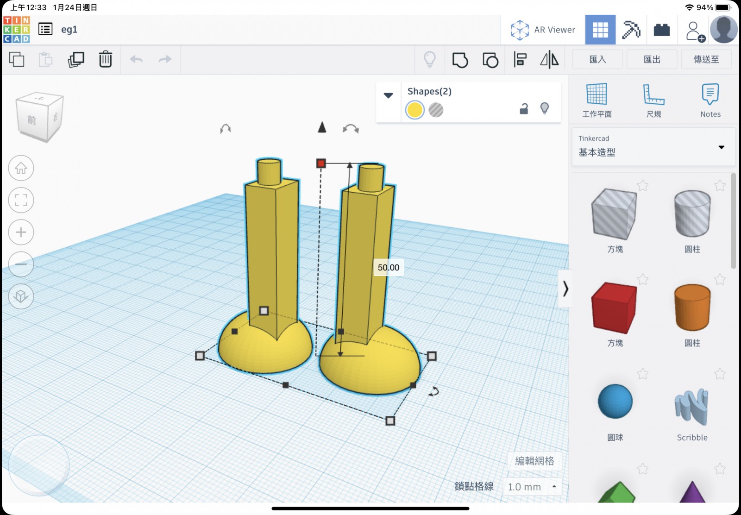Image resolution: width=741 pixels, height=515 pixels.
Task: Open the Align tool
Action: tap(520, 60)
